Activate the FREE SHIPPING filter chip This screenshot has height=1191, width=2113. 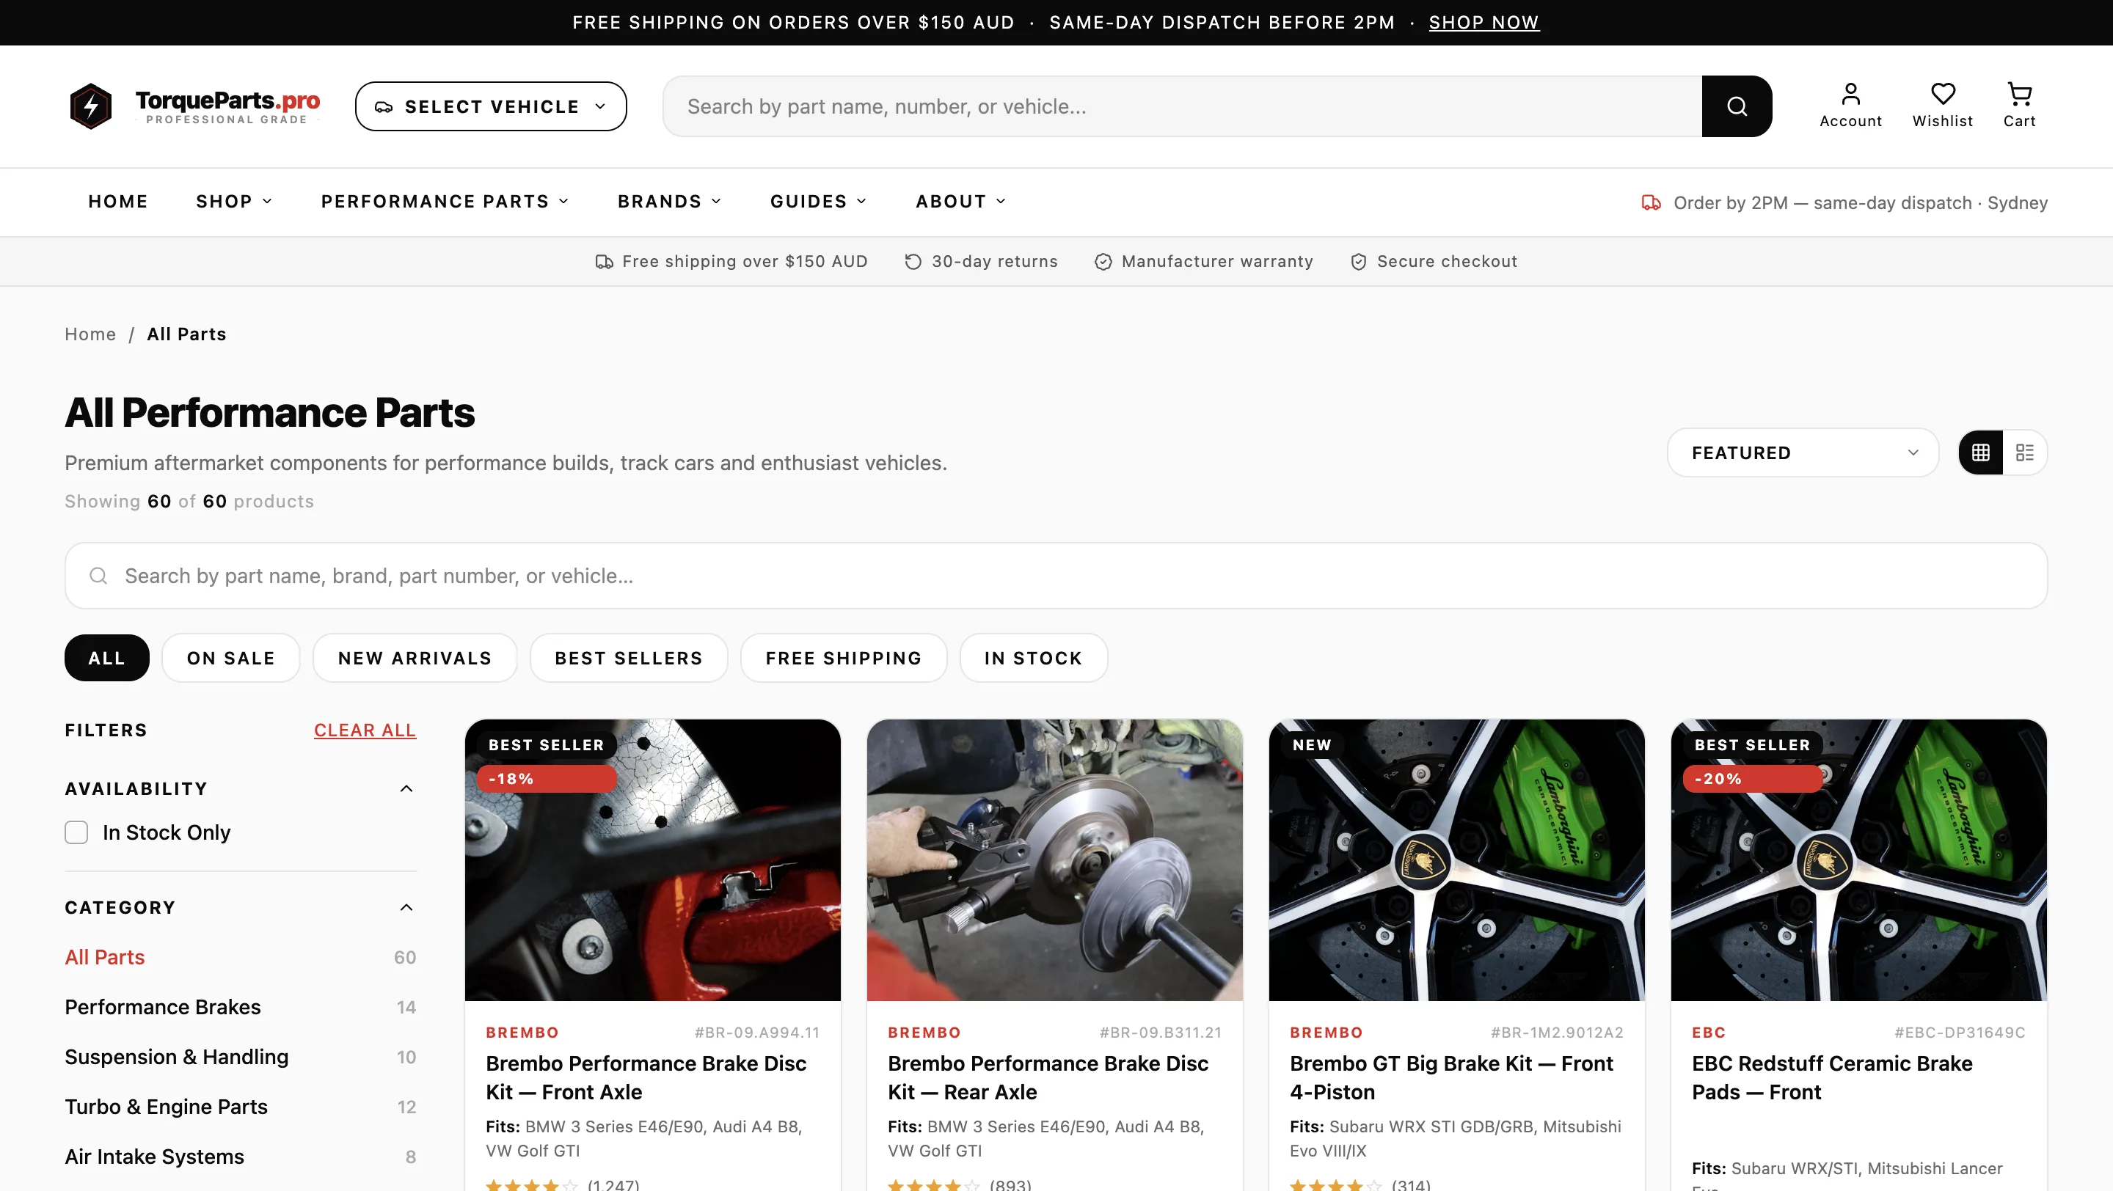point(843,657)
